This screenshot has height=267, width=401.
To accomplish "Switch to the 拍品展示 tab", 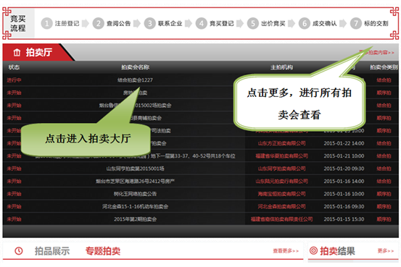I will coord(52,251).
